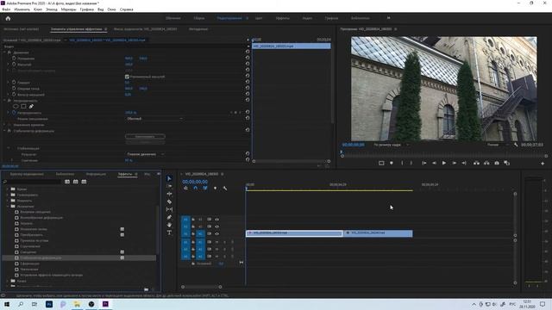
Task: Add a marker in the timeline header
Action: (x=215, y=189)
